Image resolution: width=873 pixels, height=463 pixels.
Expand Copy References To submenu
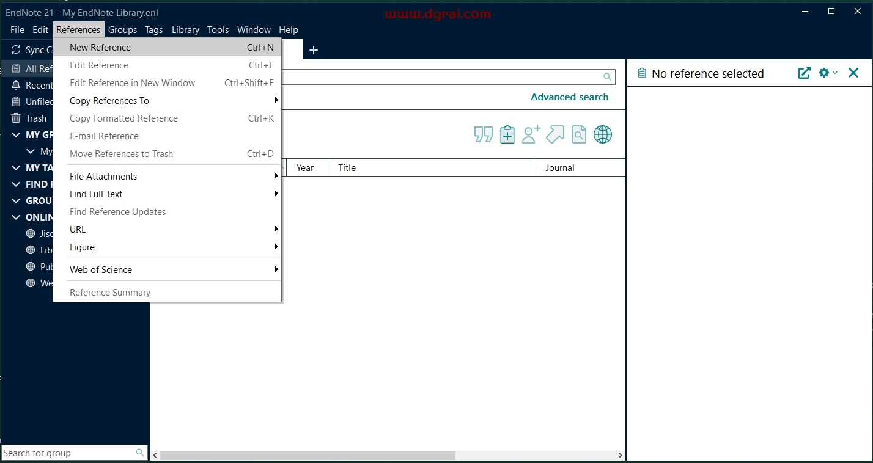pos(167,100)
